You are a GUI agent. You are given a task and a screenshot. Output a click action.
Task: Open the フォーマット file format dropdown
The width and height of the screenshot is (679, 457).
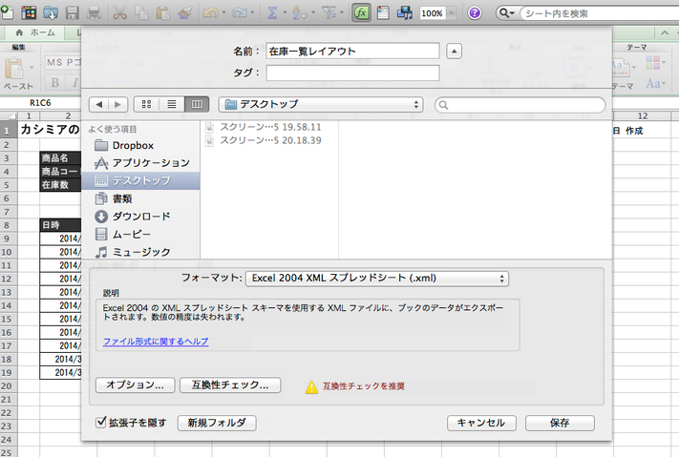coord(377,279)
